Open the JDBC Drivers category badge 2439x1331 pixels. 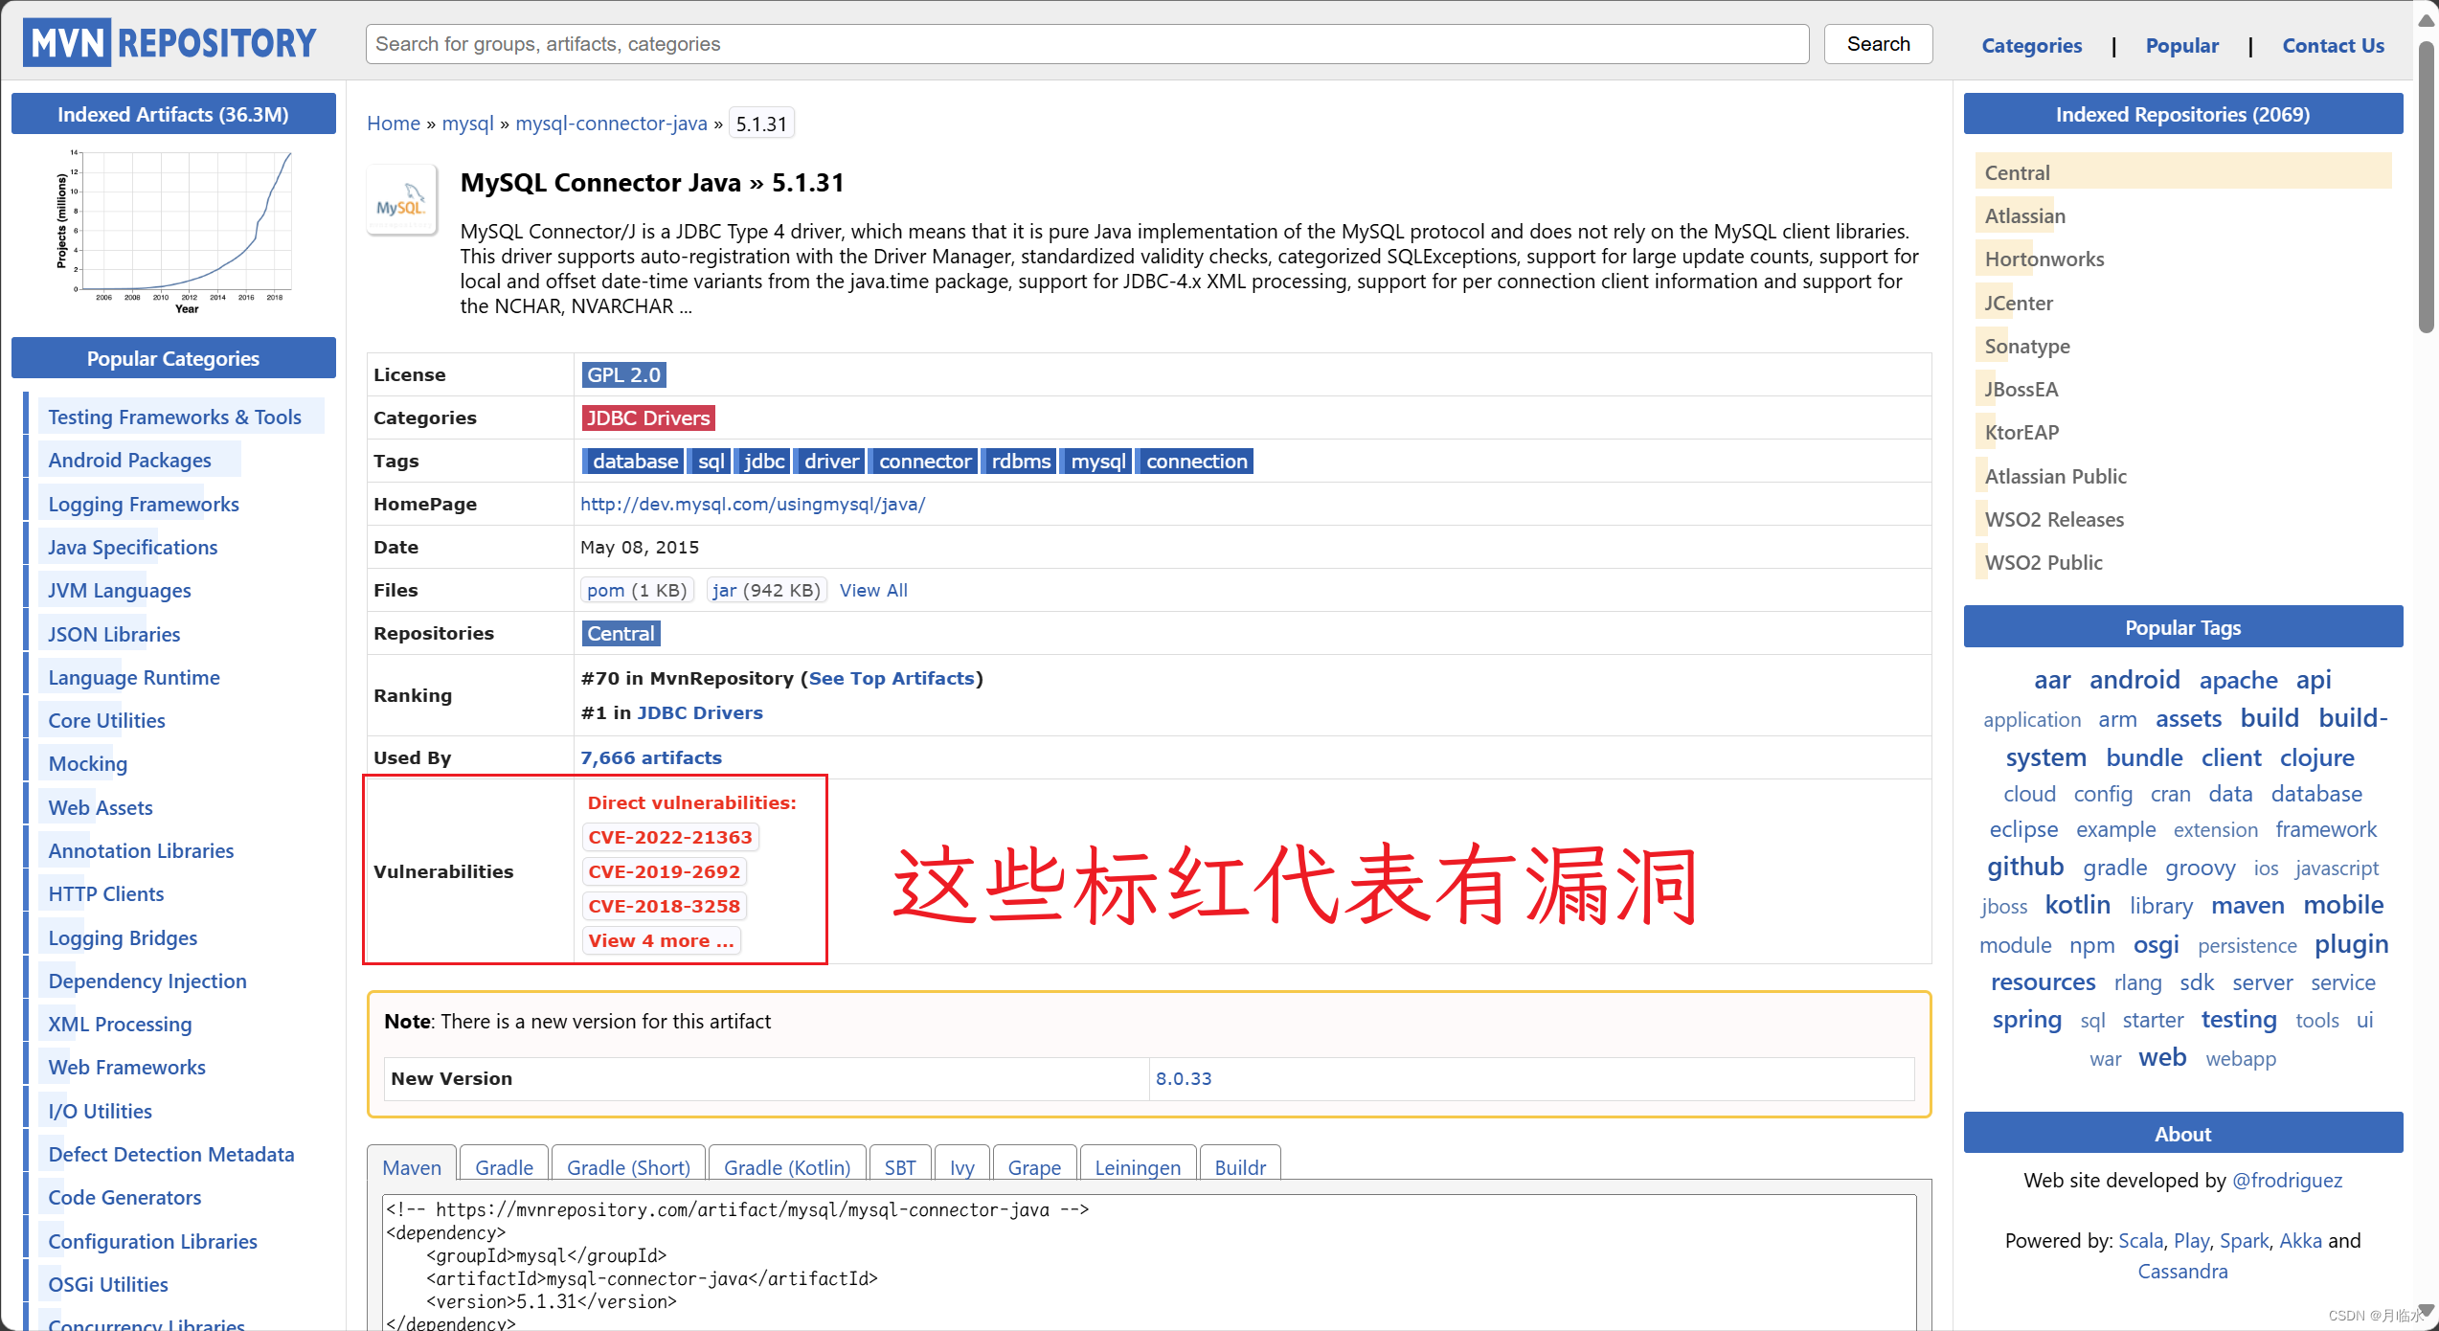coord(648,418)
